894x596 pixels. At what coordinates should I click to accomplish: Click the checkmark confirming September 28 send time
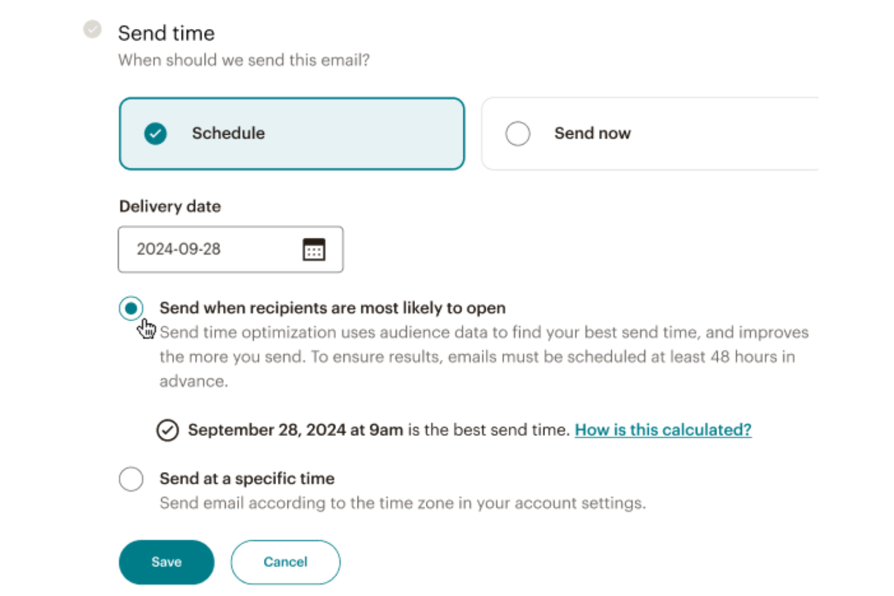point(169,429)
